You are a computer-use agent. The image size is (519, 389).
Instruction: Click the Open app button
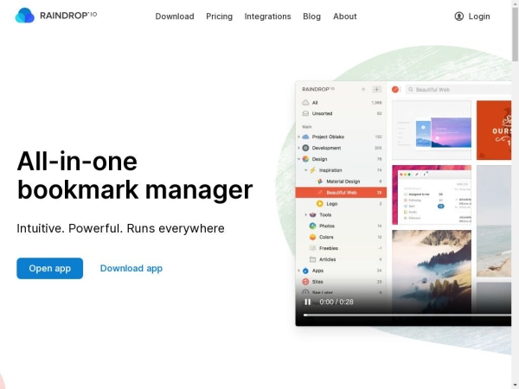click(x=49, y=268)
